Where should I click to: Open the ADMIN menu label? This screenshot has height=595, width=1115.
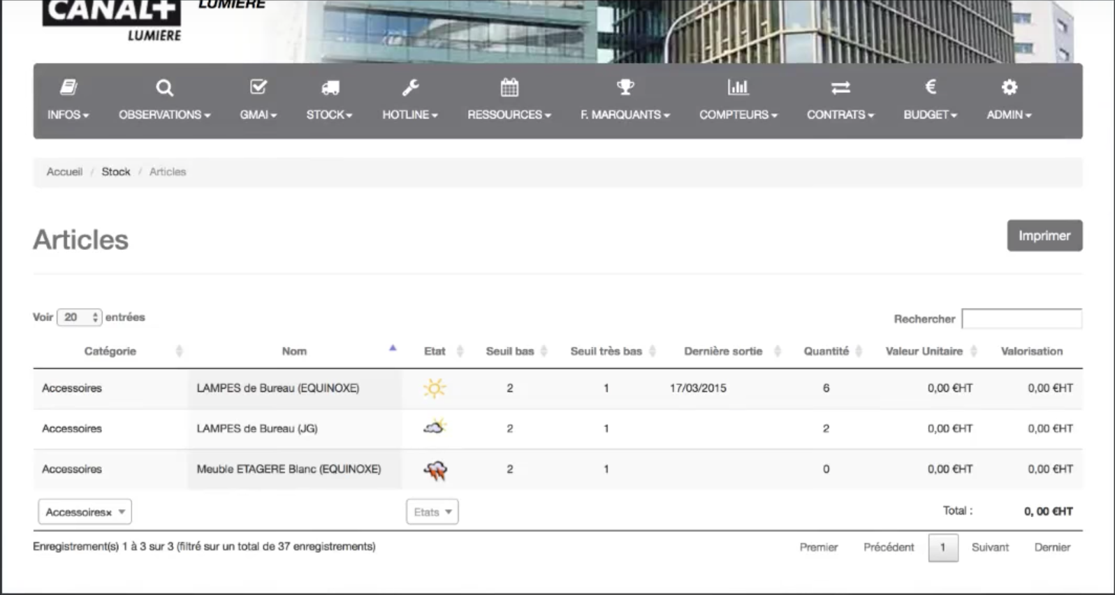click(1009, 115)
